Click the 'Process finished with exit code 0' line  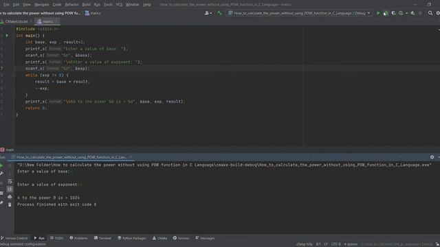coord(56,204)
